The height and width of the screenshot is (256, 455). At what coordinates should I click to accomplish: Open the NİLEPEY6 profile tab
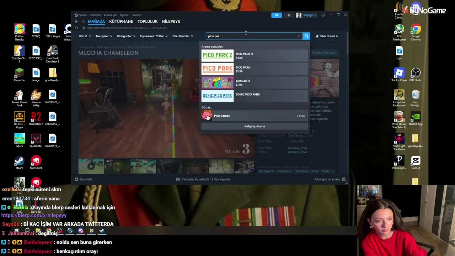point(171,21)
